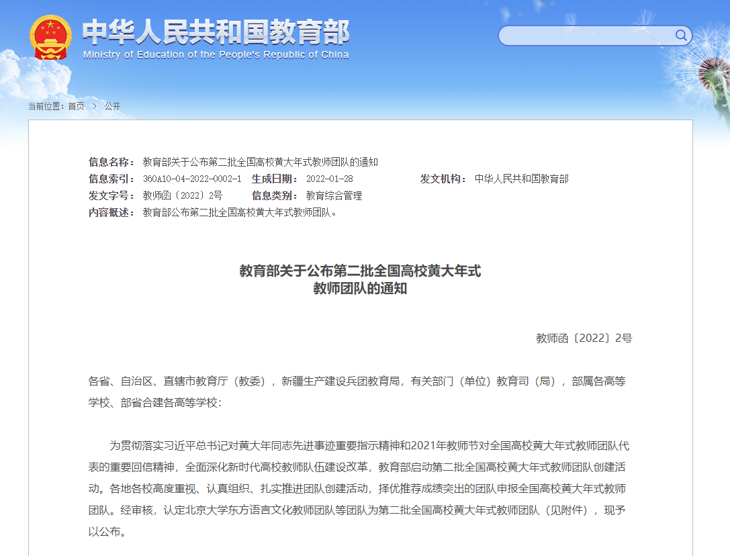Screen dimensions: 730x556
Task: Select the 信息名称 field value text
Action: click(x=261, y=162)
